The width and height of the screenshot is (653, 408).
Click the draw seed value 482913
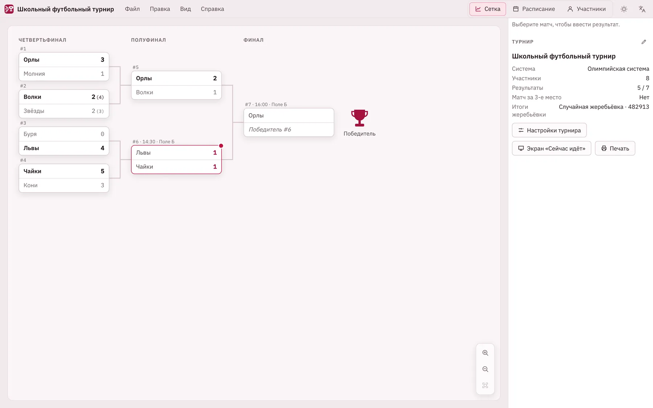[638, 107]
